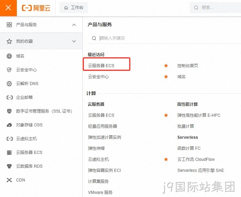Open 域名 link under 最近访问
This screenshot has height=197, width=241.
181,76
